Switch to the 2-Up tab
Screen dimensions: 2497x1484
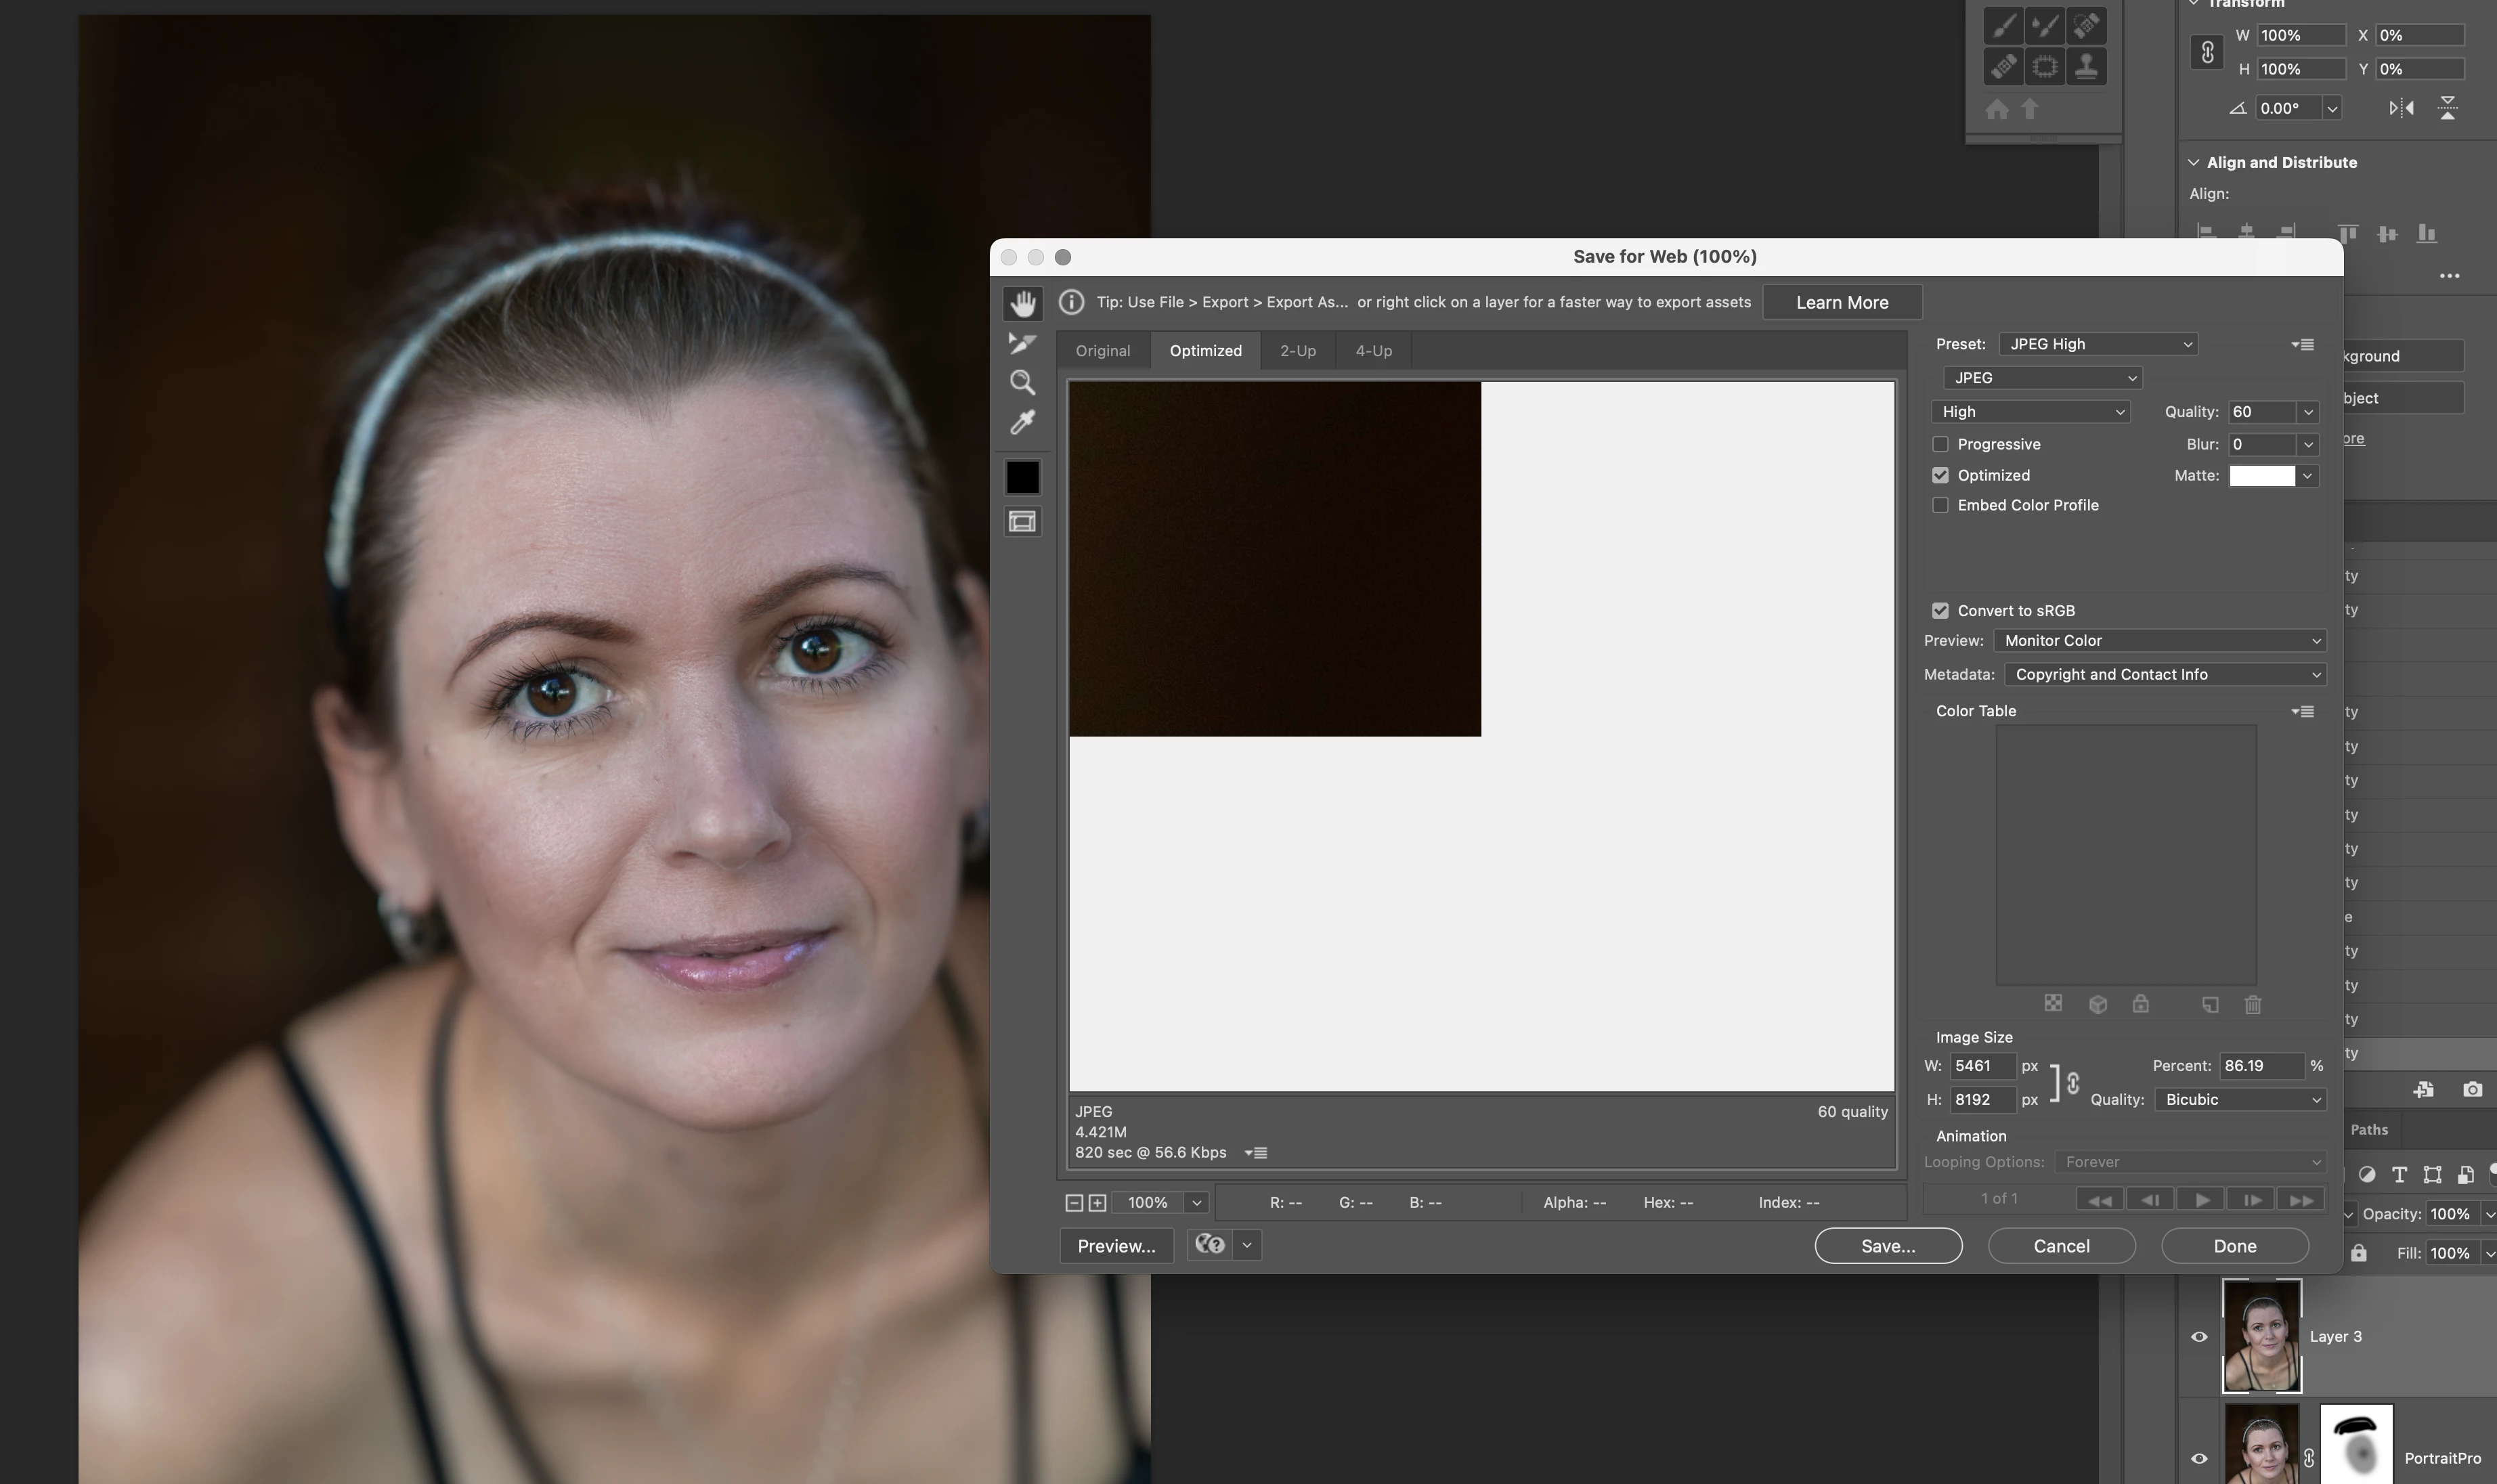1297,351
